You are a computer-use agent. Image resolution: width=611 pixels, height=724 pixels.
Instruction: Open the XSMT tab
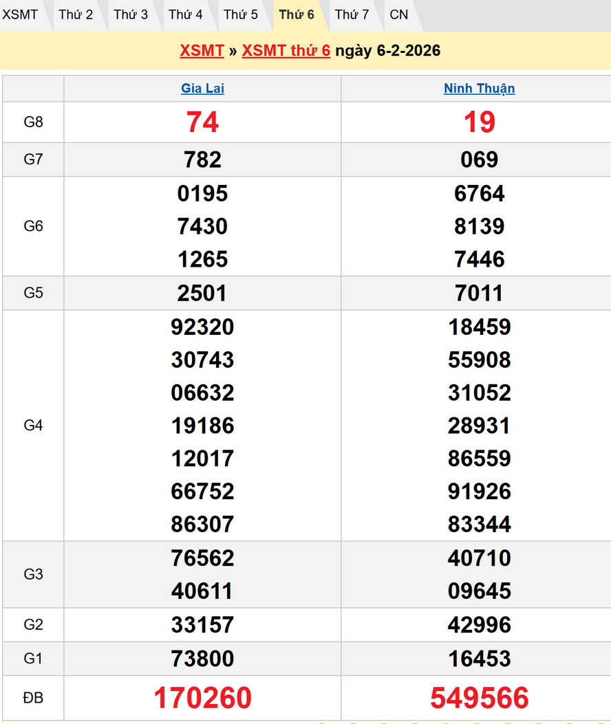coord(20,14)
